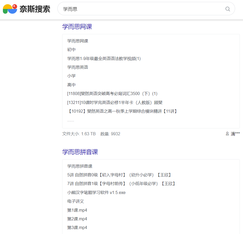The height and width of the screenshot is (234, 243).
Task: Select 学而思网课 folder row in first result
Action: point(78,41)
